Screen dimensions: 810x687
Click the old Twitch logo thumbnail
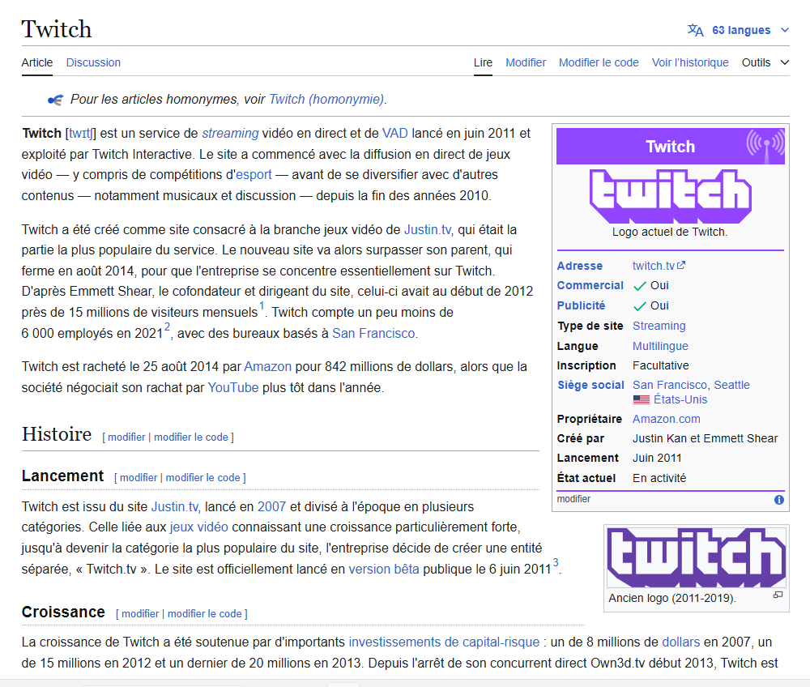(696, 557)
